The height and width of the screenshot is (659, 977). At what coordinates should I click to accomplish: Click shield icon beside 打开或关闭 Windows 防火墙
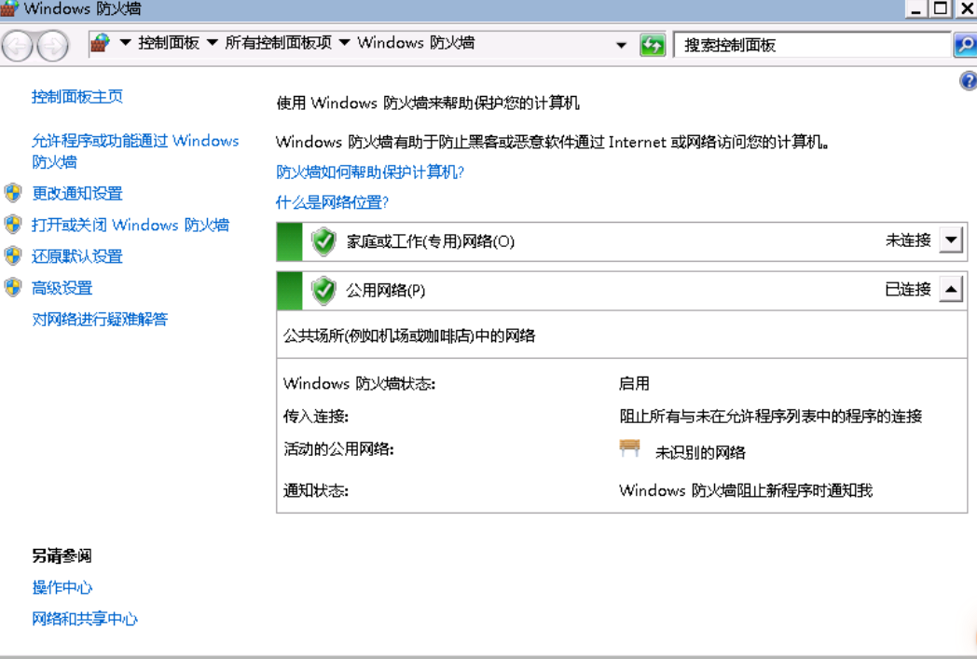click(13, 225)
